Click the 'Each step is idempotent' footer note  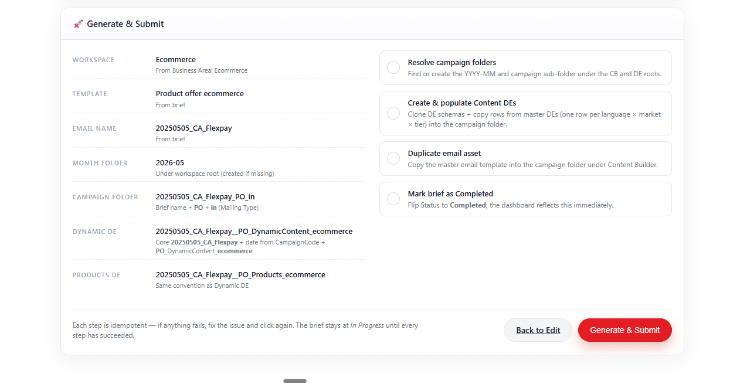(245, 331)
